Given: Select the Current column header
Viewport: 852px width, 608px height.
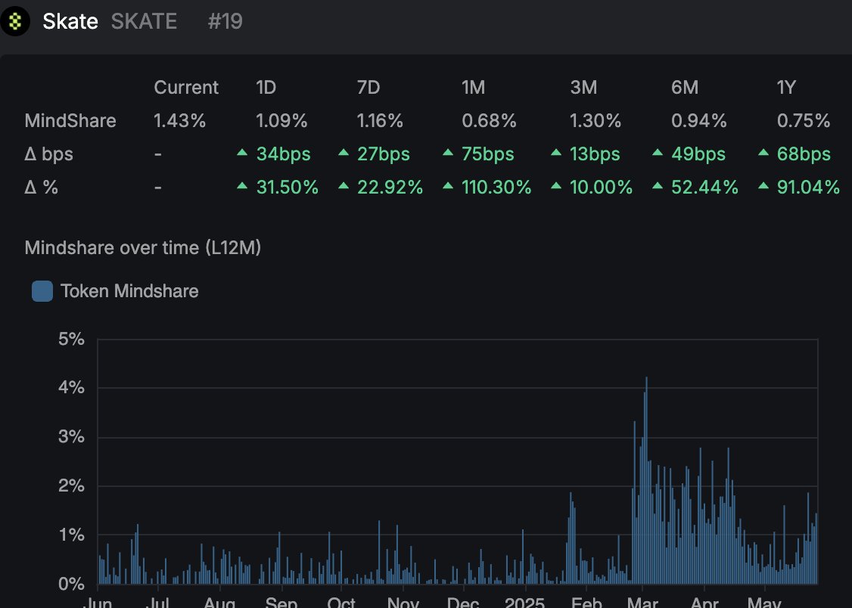Looking at the screenshot, I should pyautogui.click(x=186, y=88).
